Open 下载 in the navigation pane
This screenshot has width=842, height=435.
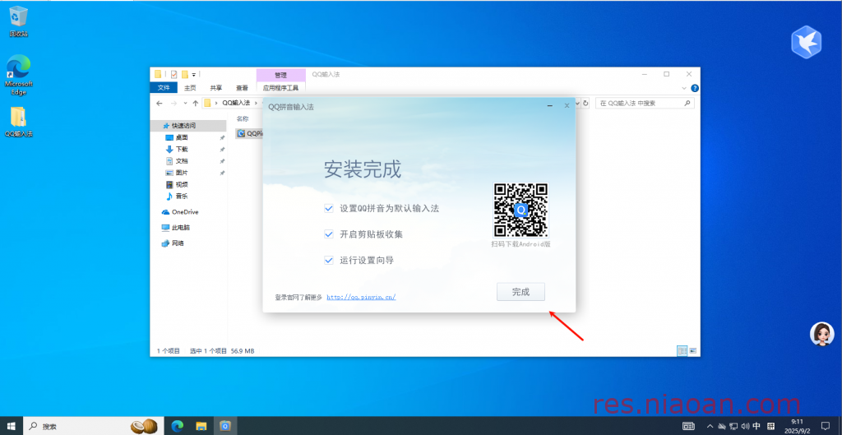(x=182, y=150)
